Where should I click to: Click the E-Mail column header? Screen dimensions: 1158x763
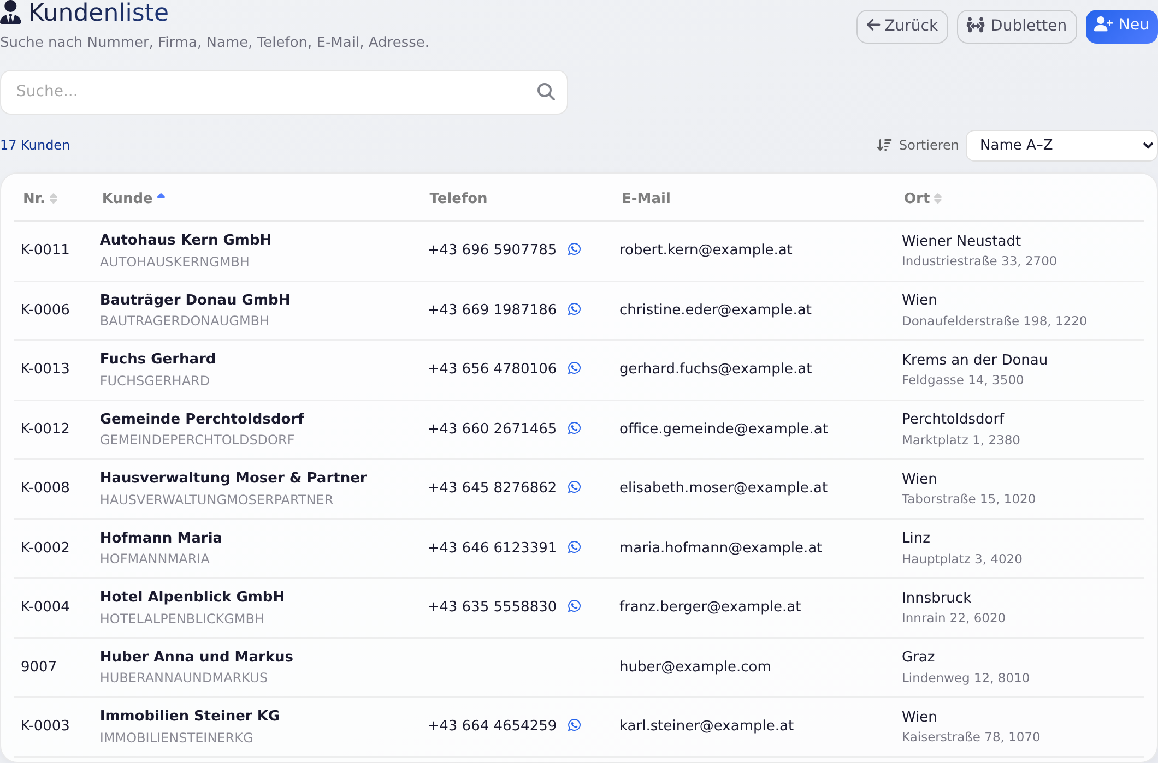(x=646, y=198)
